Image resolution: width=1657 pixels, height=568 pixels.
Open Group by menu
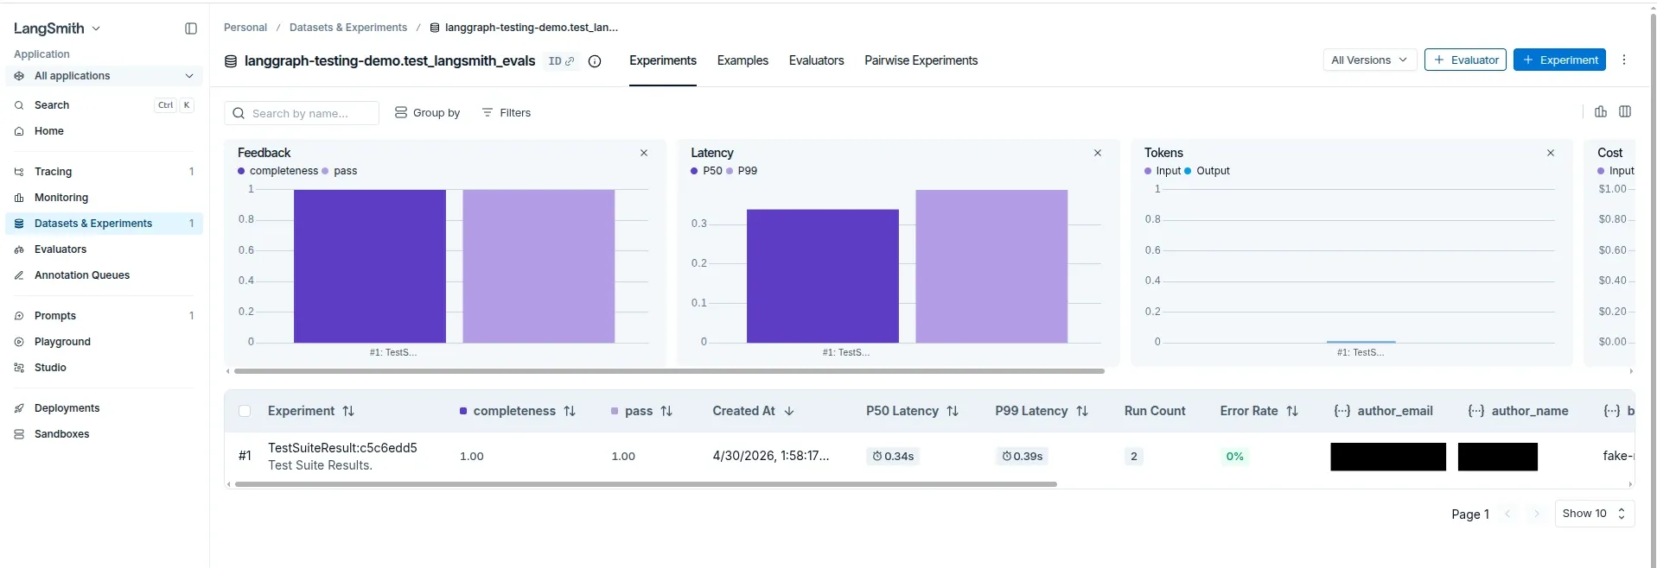click(428, 113)
